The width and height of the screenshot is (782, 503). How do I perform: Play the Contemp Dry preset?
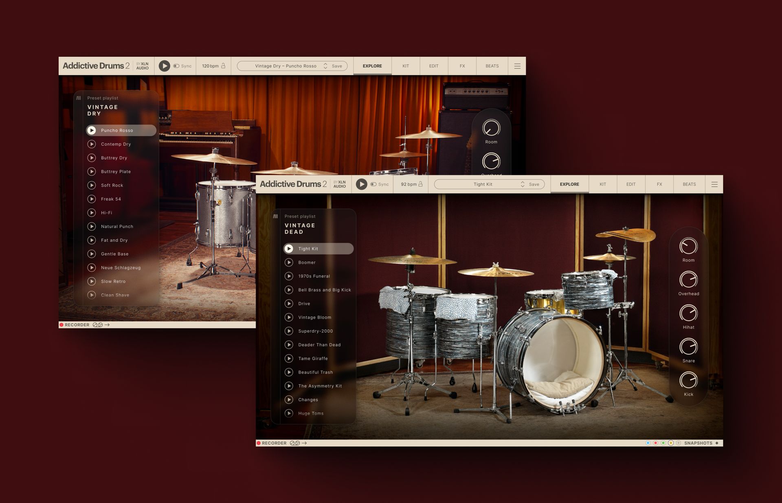point(92,144)
